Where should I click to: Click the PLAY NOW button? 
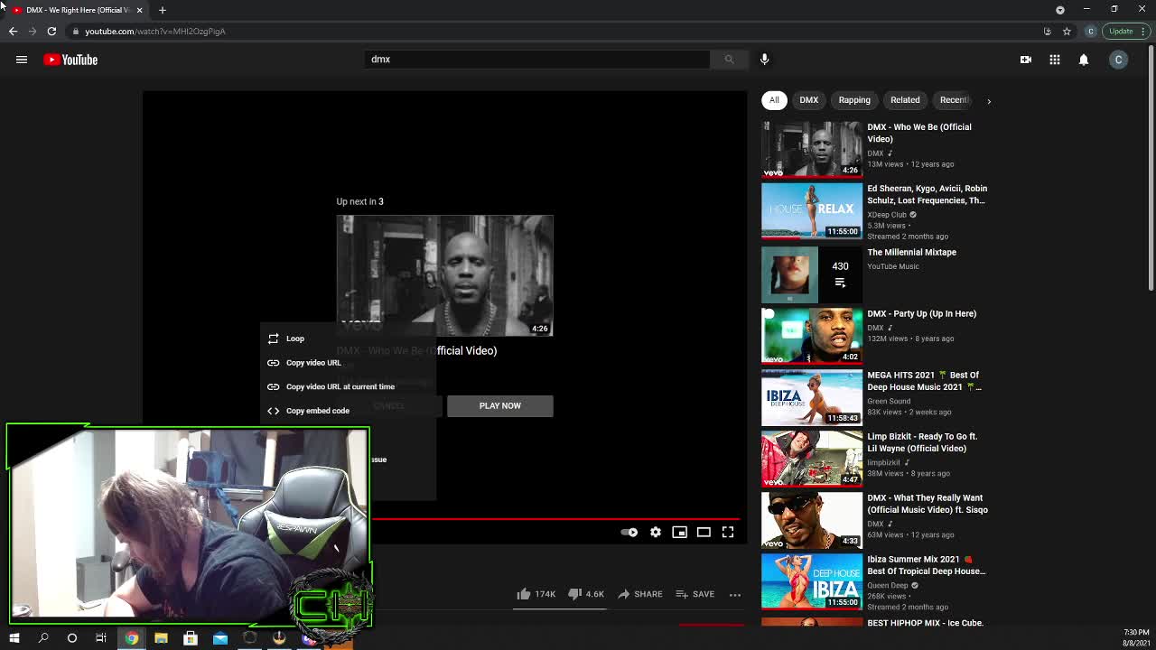(x=499, y=405)
